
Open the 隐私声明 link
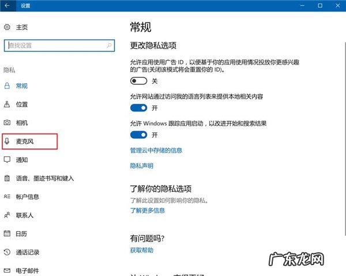[142, 166]
